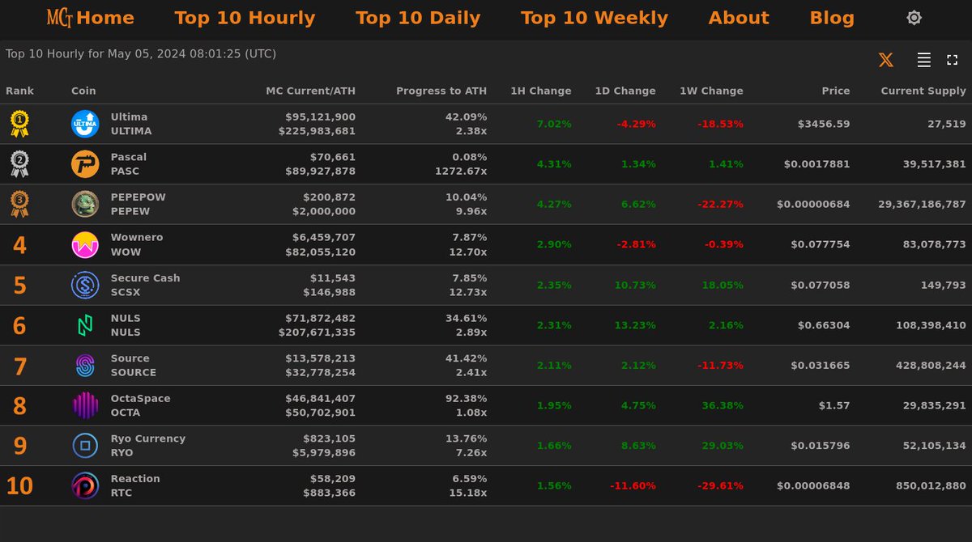Click the Secure Cash coin logo
Image resolution: width=972 pixels, height=542 pixels.
click(85, 285)
